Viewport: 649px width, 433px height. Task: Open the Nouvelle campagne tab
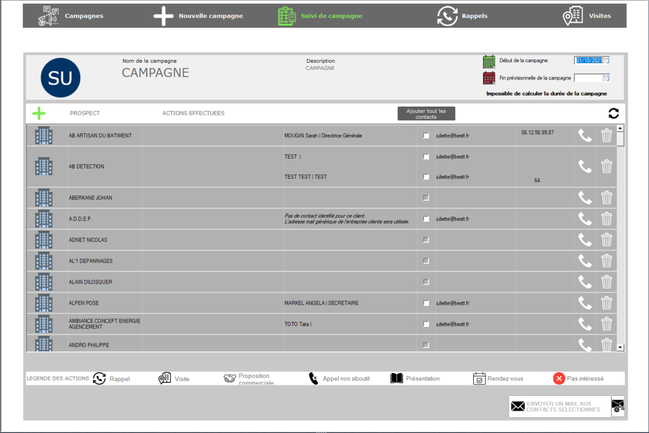[x=198, y=16]
